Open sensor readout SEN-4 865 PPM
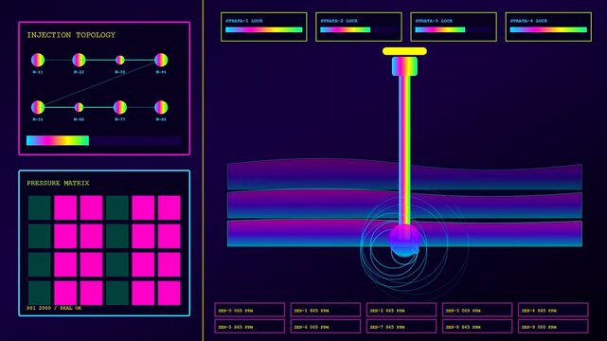 tap(553, 310)
